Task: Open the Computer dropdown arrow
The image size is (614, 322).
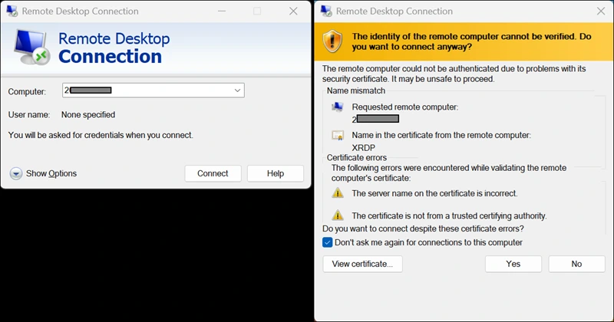Action: [x=237, y=90]
